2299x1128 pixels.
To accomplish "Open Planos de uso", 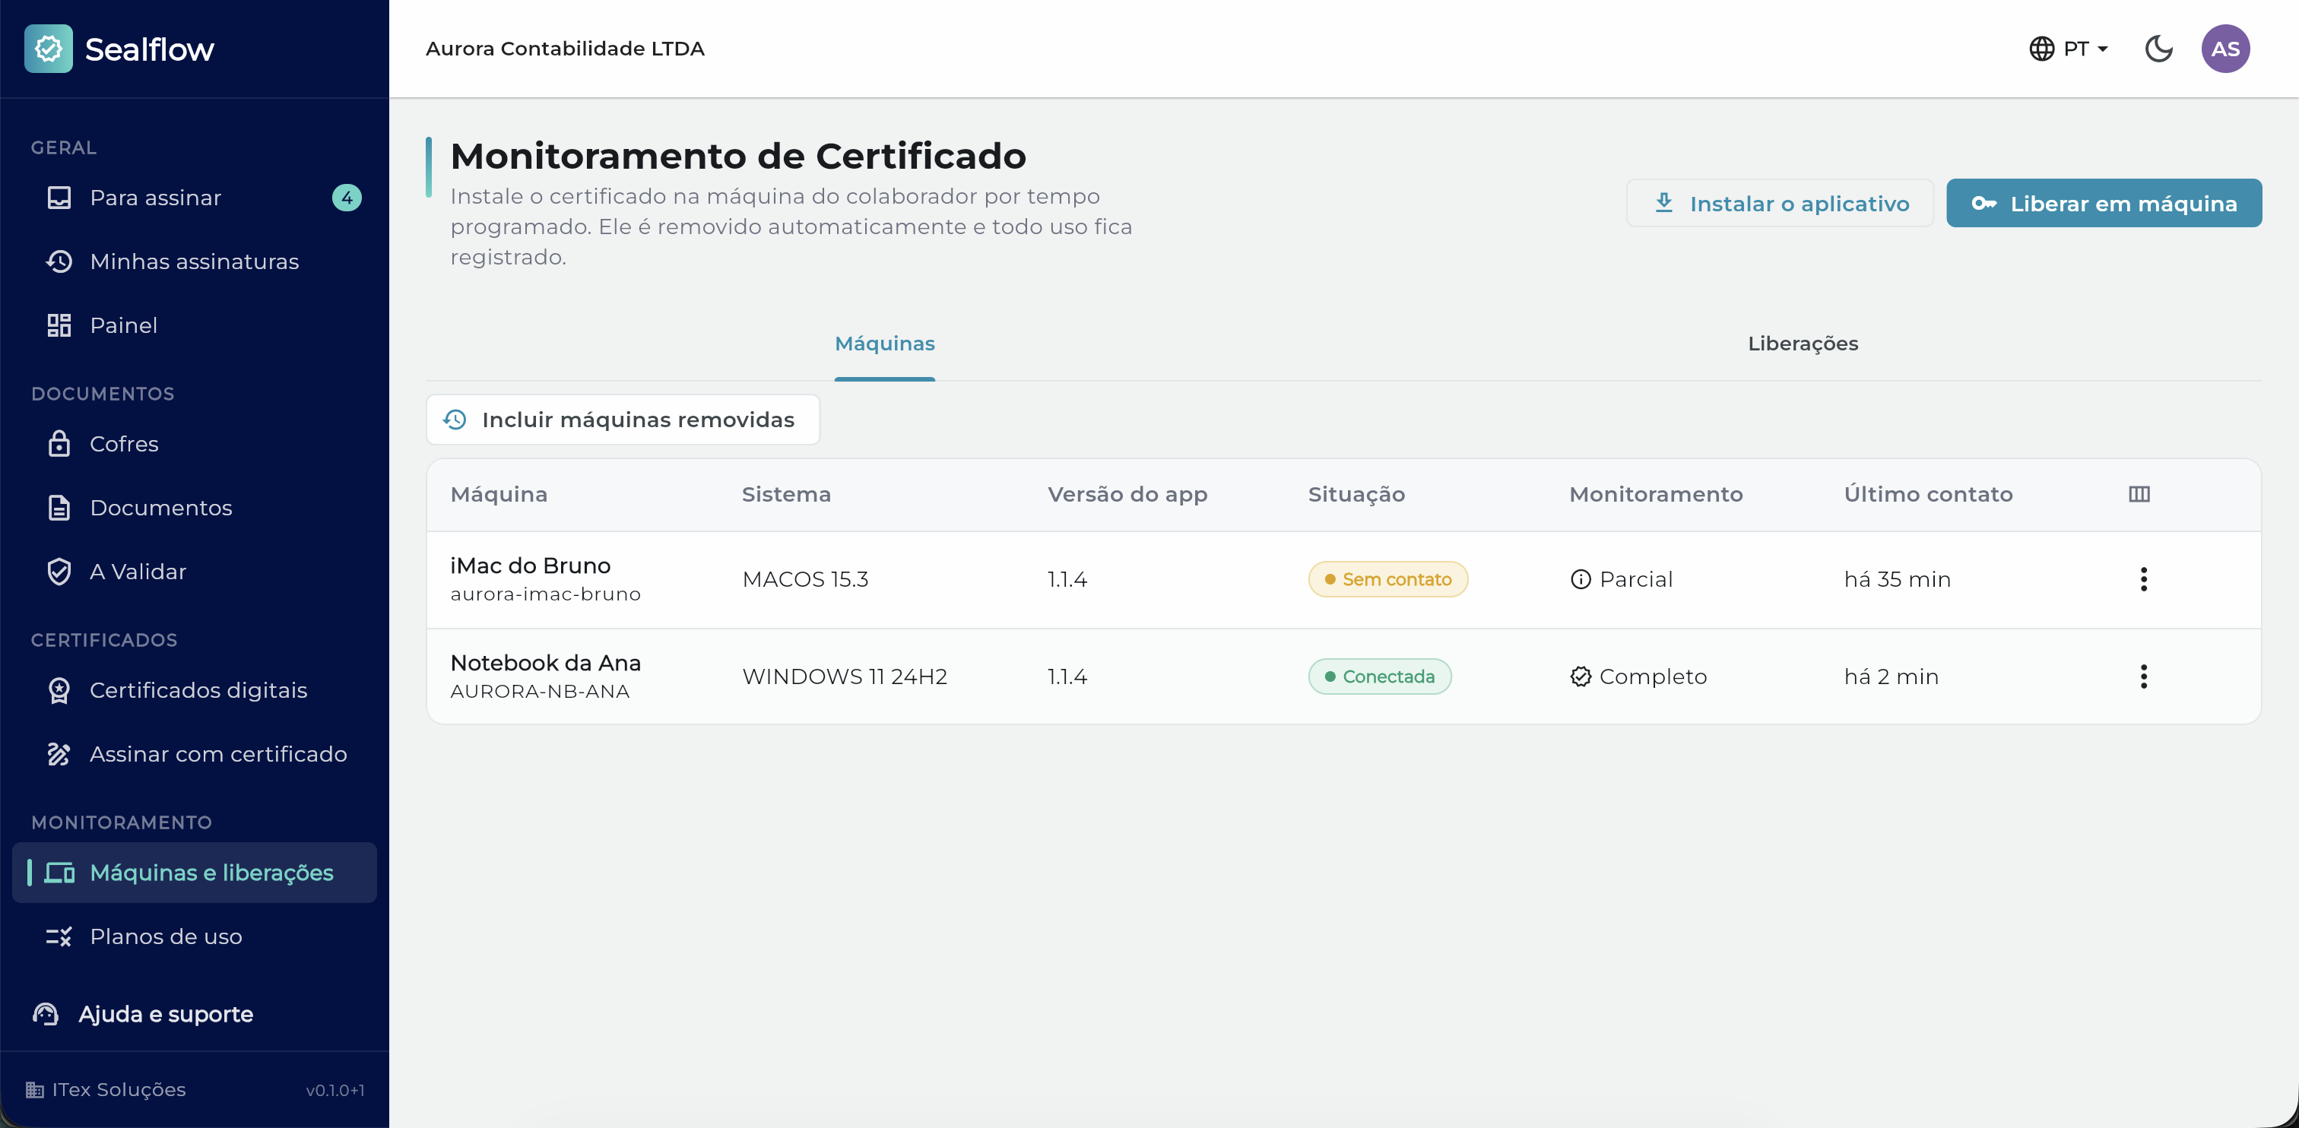I will tap(195, 936).
